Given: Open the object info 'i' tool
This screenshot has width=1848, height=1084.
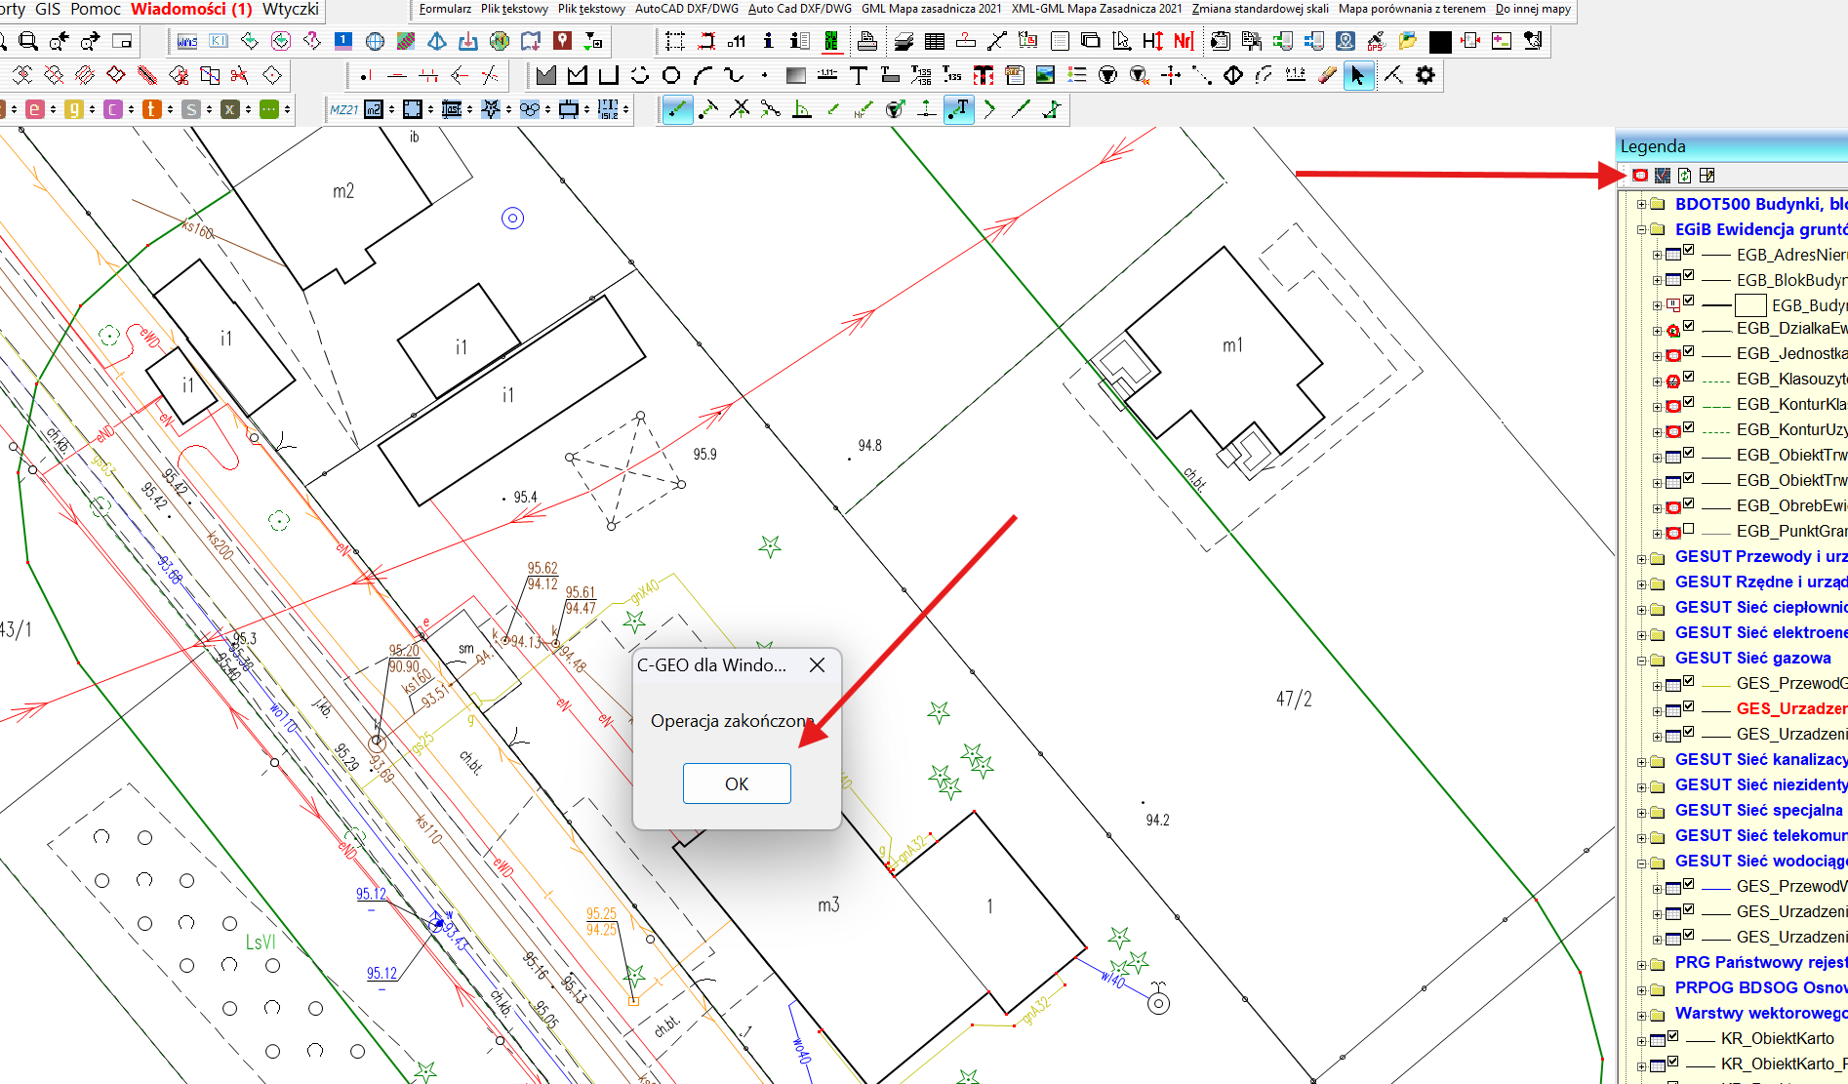Looking at the screenshot, I should 769,41.
